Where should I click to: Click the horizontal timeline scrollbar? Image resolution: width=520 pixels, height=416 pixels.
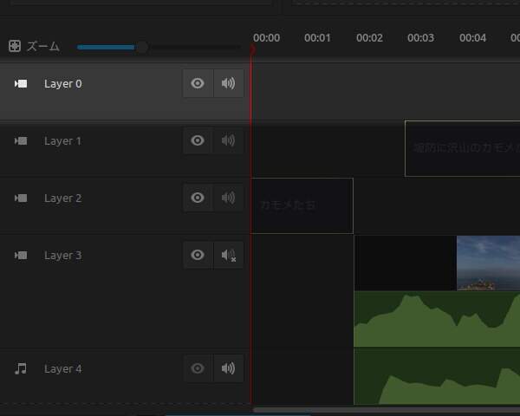click(x=386, y=409)
